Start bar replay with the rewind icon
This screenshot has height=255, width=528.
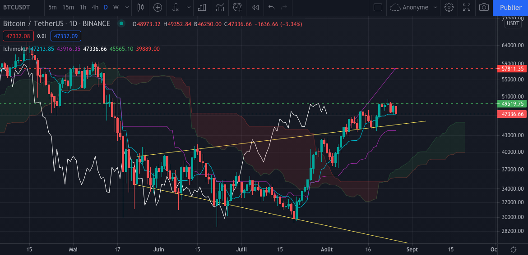coord(255,7)
